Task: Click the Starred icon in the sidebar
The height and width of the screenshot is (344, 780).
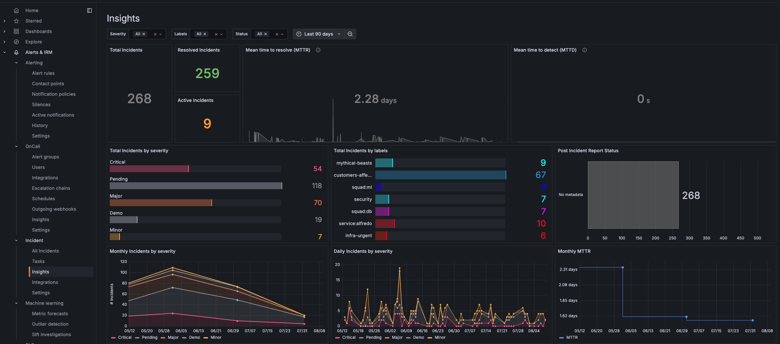Action: tap(16, 21)
